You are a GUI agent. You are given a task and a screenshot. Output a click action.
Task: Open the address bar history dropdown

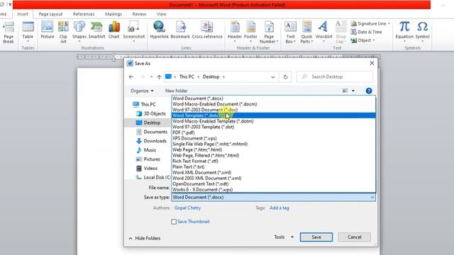coord(272,77)
